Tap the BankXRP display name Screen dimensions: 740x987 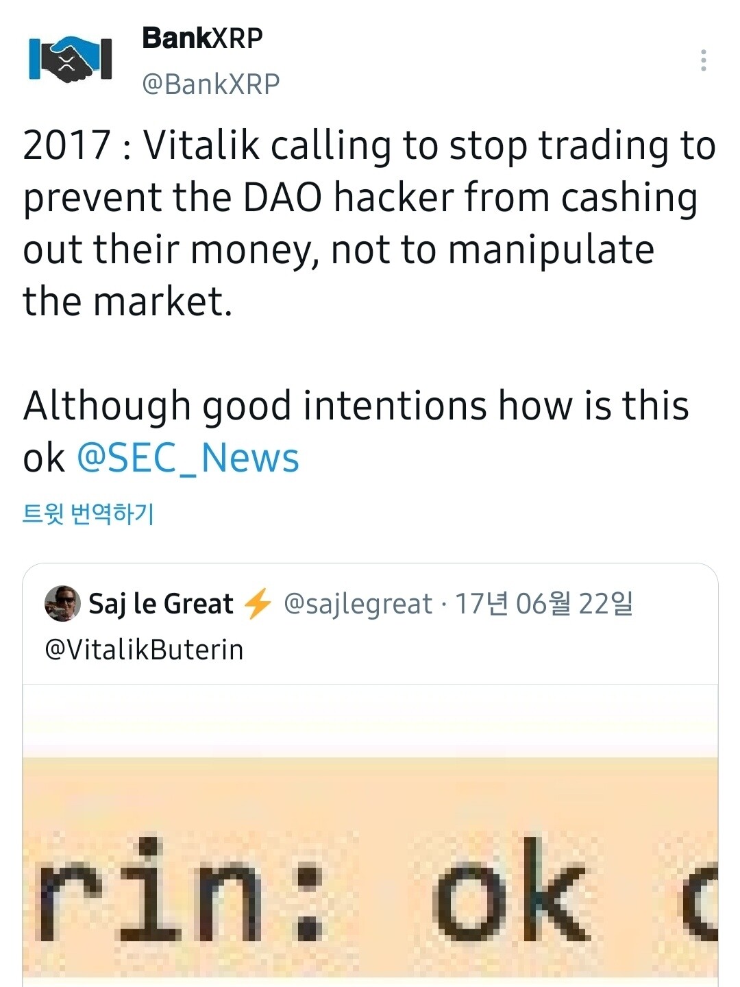[x=202, y=38]
